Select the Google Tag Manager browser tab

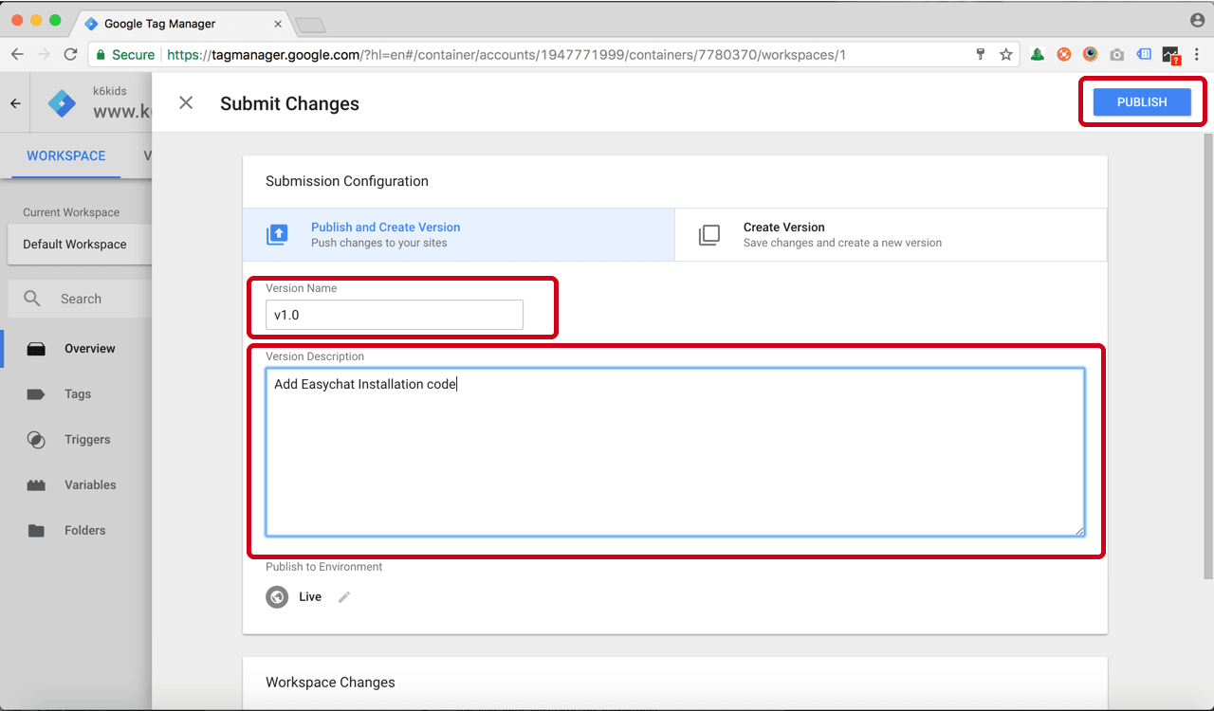[182, 24]
